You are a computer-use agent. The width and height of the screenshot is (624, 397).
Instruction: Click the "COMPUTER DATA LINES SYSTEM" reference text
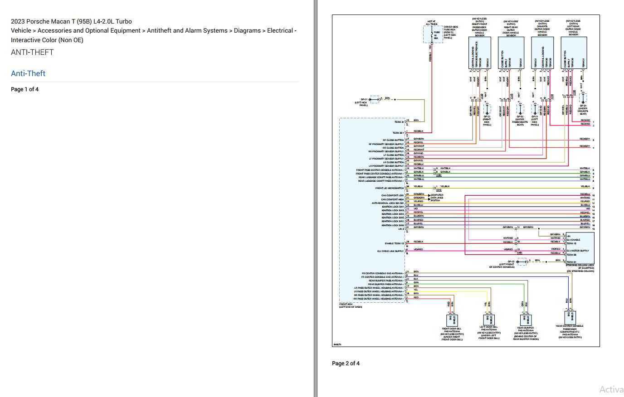point(437,198)
